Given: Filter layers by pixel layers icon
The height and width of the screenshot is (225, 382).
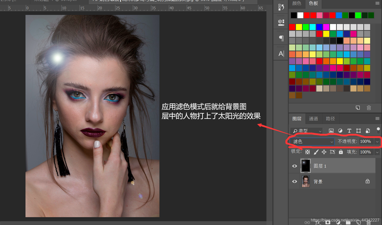Looking at the screenshot, I should tap(331, 131).
